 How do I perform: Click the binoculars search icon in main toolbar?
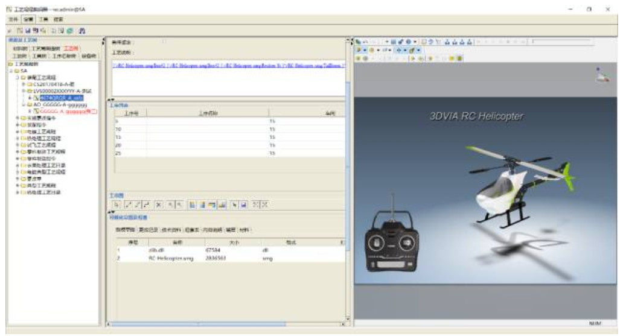click(x=82, y=31)
